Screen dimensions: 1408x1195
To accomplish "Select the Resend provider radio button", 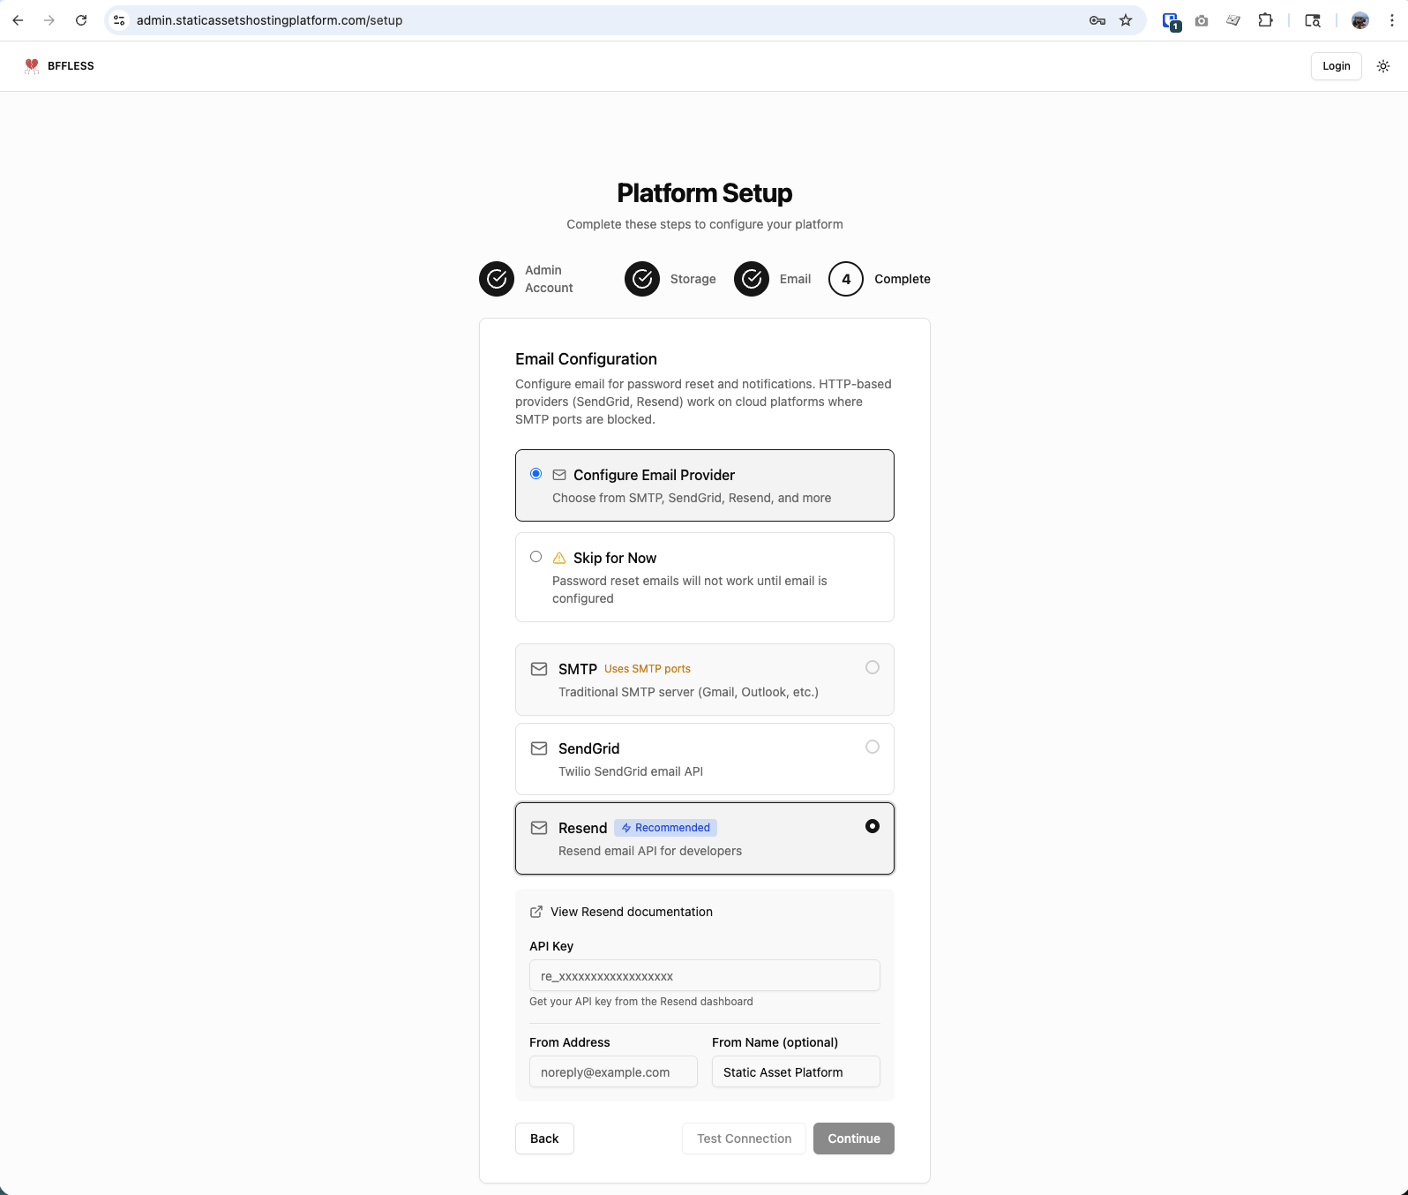I will [x=872, y=827].
